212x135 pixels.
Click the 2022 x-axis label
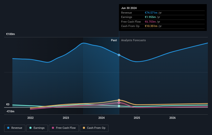(x=30, y=118)
